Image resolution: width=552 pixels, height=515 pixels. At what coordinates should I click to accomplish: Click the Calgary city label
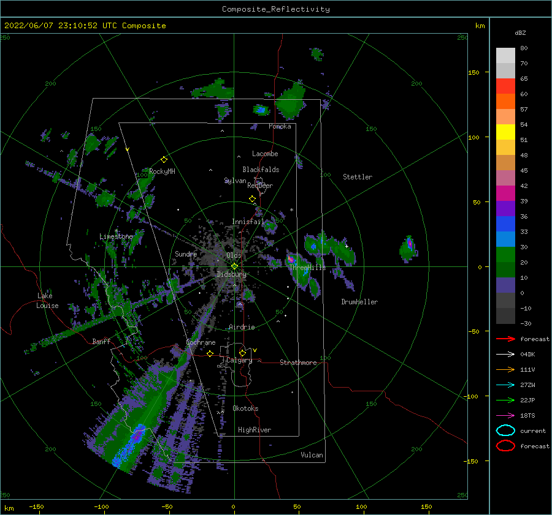pyautogui.click(x=239, y=360)
